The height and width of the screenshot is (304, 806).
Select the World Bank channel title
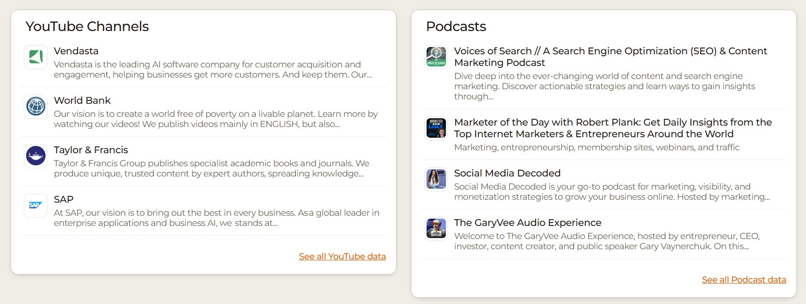point(82,100)
